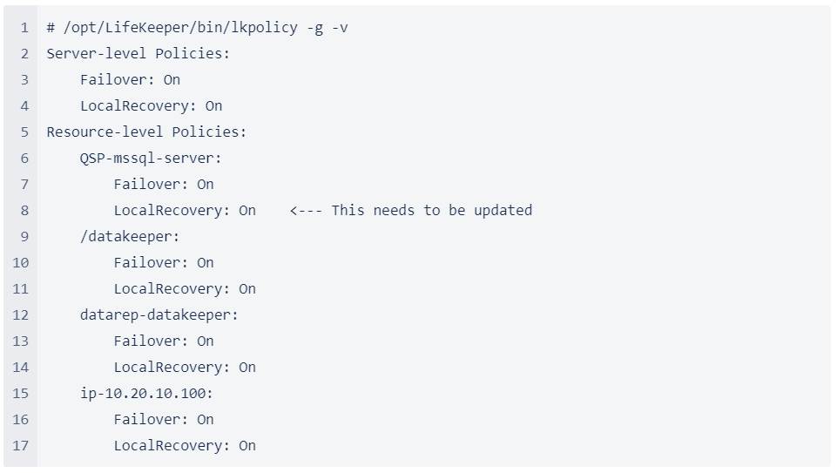The width and height of the screenshot is (837, 473).
Task: Click "LocalRecovery: On" under Server-level Policies
Action: point(151,105)
